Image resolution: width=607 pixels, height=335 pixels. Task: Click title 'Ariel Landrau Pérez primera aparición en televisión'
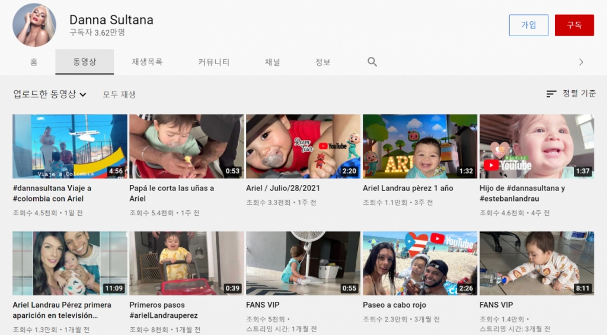[62, 310]
